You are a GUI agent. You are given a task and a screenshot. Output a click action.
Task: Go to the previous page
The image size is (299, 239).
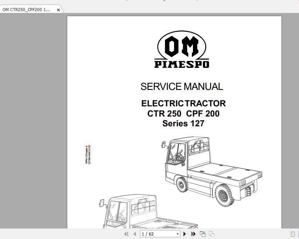(x=135, y=234)
